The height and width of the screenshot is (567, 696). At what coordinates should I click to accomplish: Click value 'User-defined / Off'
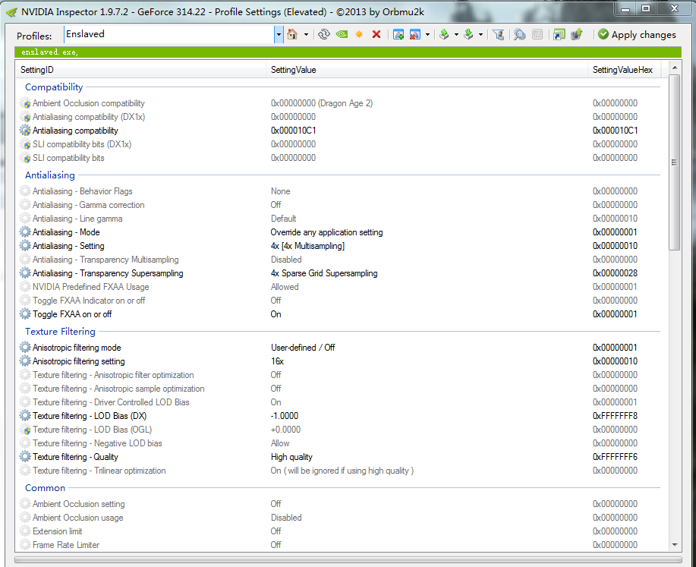[x=303, y=348]
